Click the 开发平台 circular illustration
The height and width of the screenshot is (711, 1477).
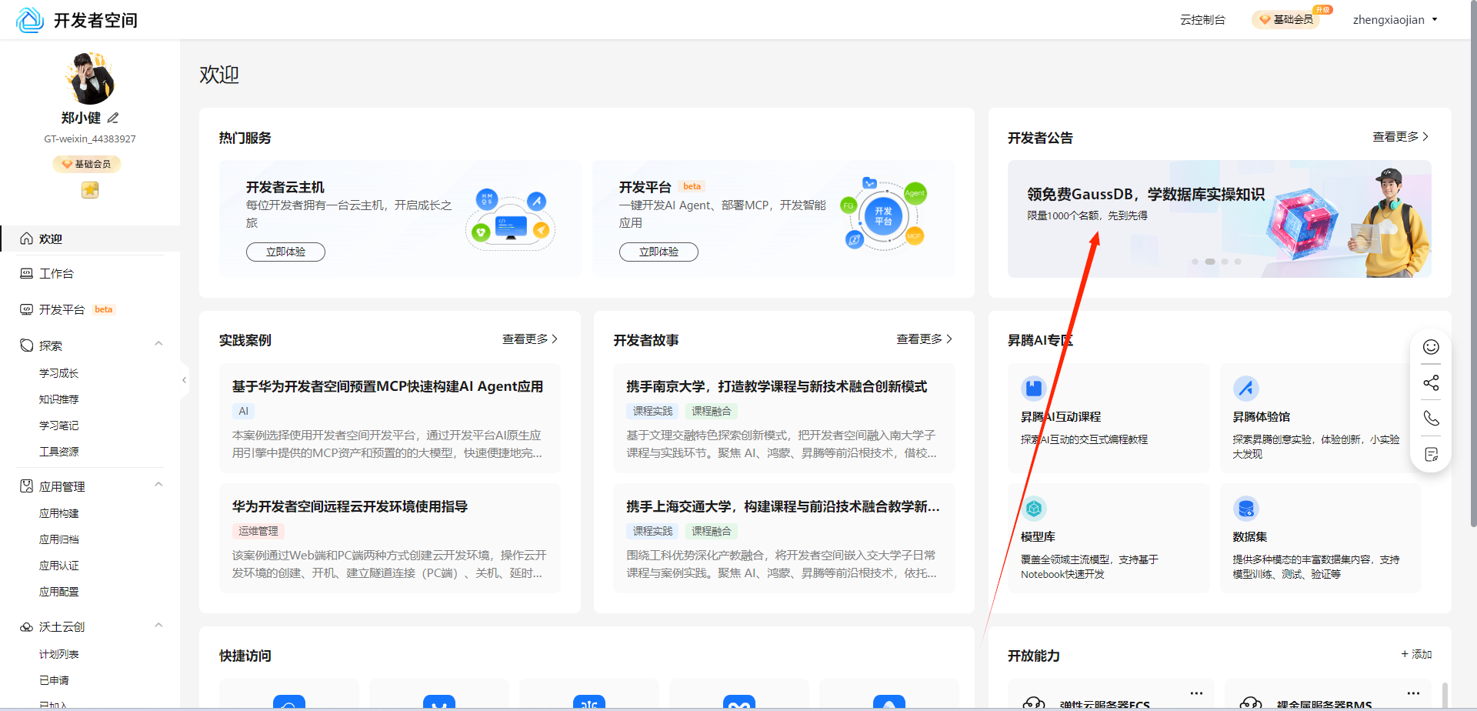[884, 215]
